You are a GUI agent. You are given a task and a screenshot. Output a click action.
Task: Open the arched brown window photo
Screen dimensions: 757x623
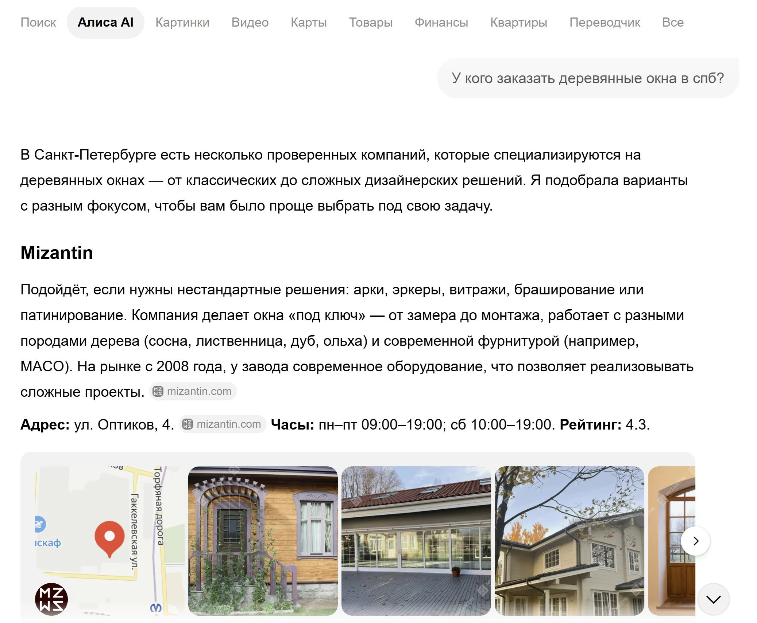pyautogui.click(x=672, y=541)
